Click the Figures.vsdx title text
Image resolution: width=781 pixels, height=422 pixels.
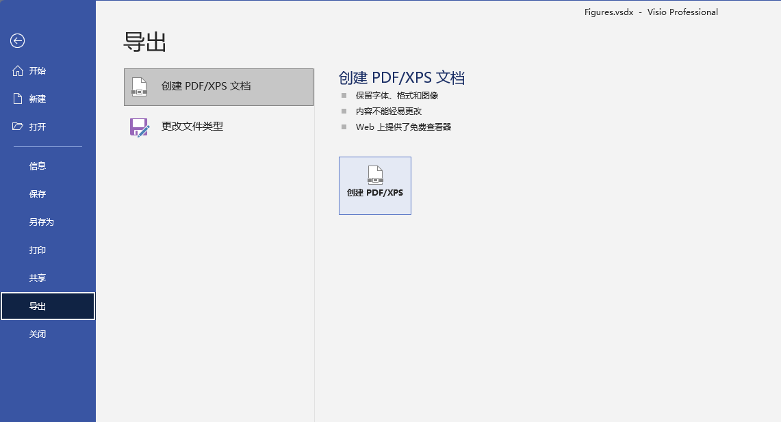click(609, 12)
